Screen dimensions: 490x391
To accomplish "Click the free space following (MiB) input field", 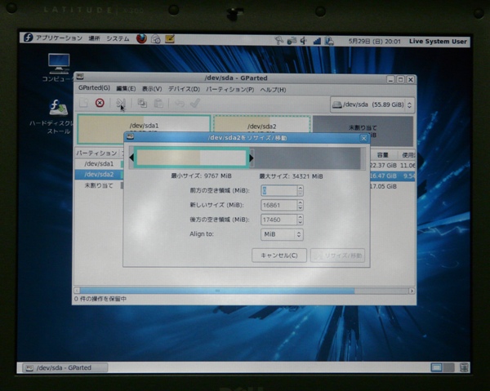I will point(278,220).
